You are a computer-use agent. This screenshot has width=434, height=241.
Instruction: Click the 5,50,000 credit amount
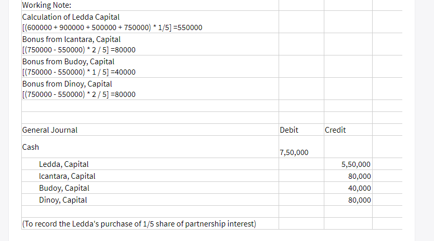(356, 165)
